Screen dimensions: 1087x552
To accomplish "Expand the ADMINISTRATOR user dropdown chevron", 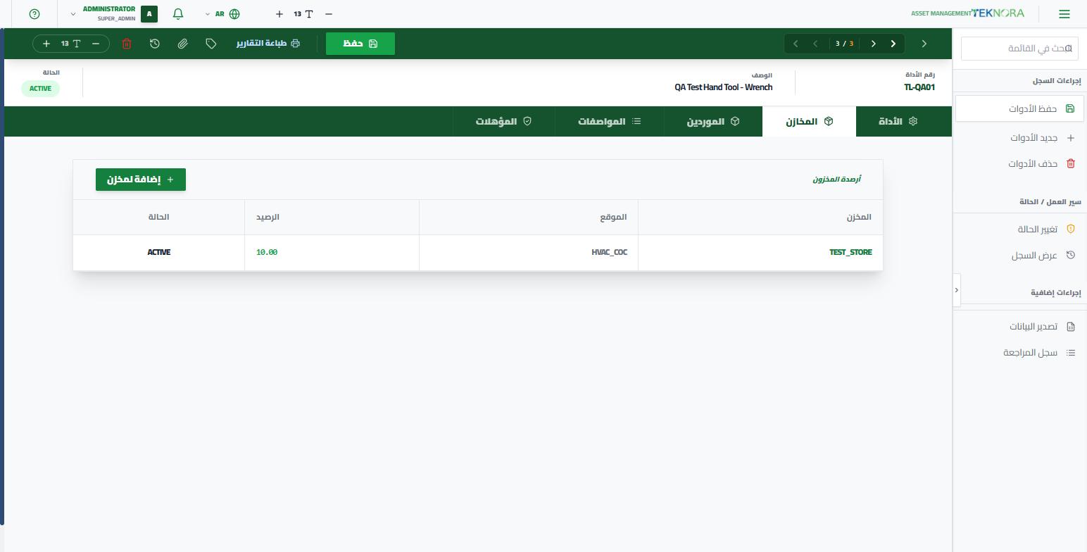I will (x=73, y=14).
